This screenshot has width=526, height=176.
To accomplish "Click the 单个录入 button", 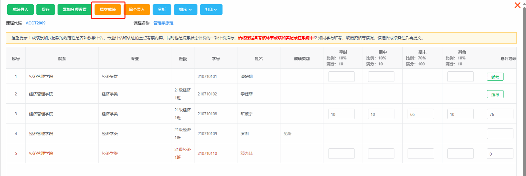I will point(137,10).
